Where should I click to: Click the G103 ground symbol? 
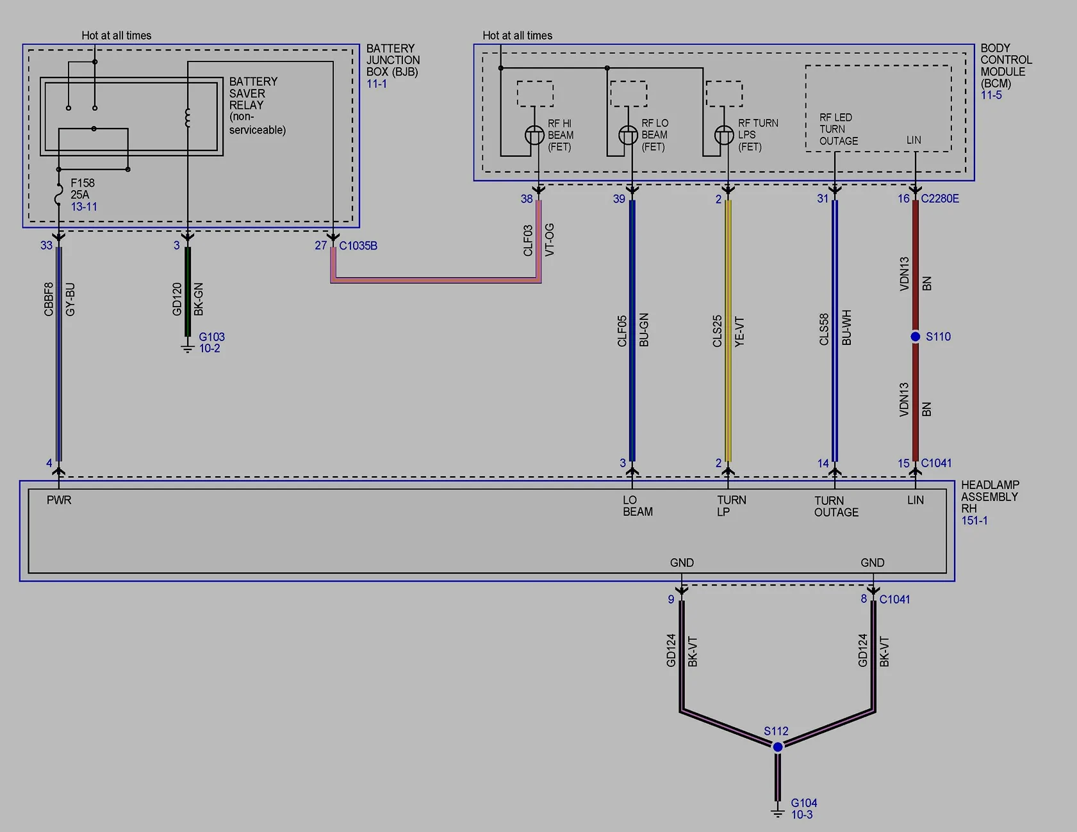pyautogui.click(x=187, y=348)
